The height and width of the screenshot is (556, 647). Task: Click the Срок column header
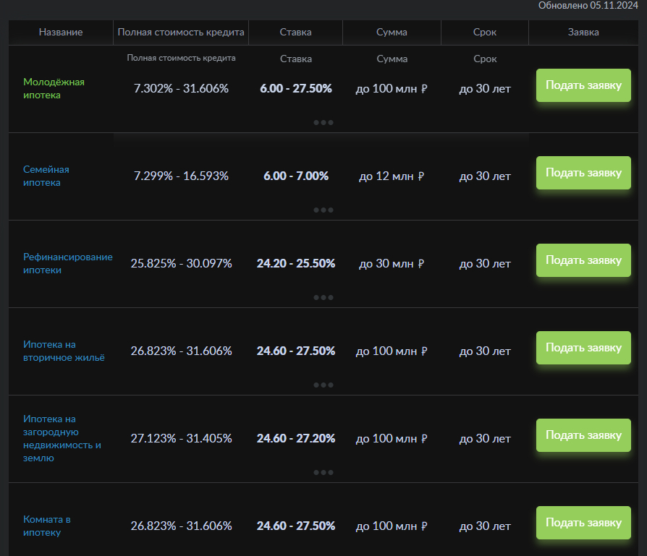pyautogui.click(x=484, y=32)
